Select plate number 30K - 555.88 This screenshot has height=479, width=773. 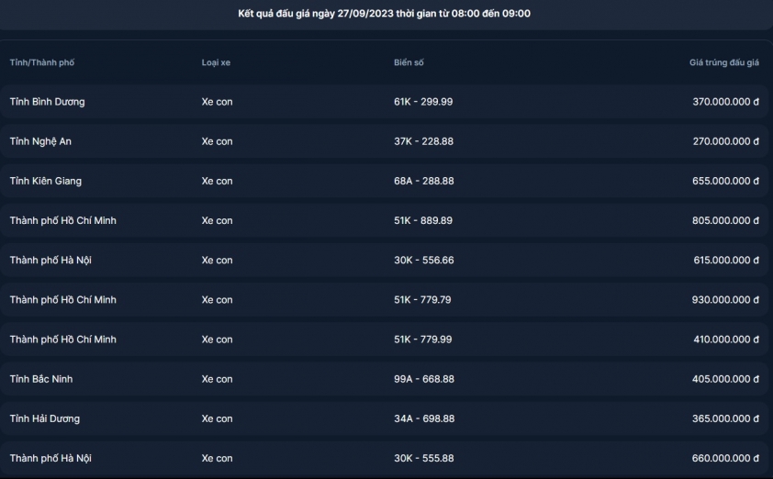coord(423,458)
